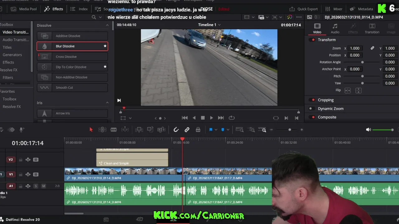The width and height of the screenshot is (399, 224).
Task: Click Match Frame icon under viewer
Action: click(x=276, y=118)
